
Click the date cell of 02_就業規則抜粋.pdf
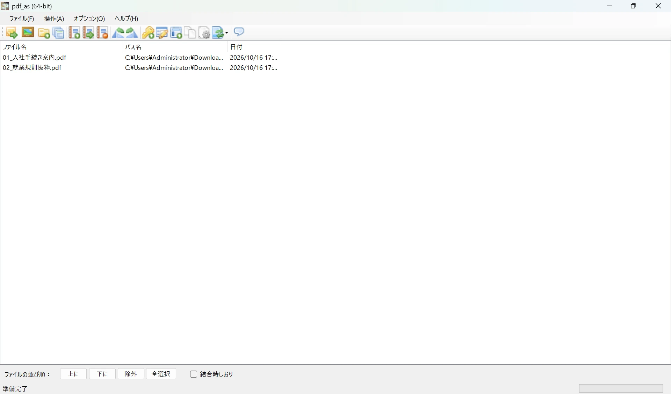coord(254,68)
